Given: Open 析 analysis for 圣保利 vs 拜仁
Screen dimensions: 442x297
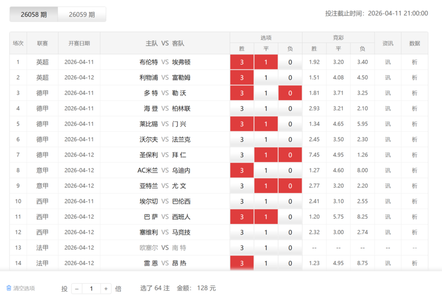Looking at the screenshot, I should (415, 155).
